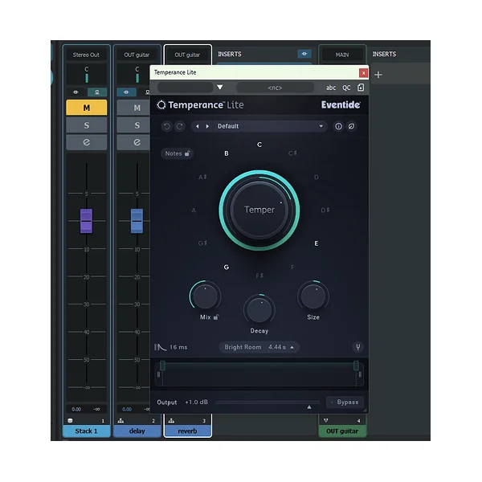Click the teal listen icon on Stack 1 strip

click(x=97, y=92)
